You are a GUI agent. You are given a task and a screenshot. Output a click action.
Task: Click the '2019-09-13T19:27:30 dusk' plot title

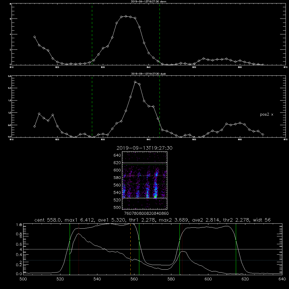(149, 74)
